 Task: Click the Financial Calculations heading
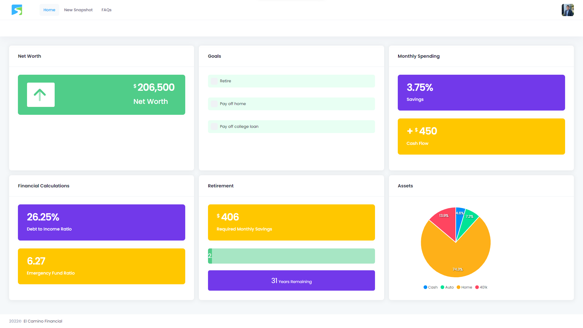[x=44, y=186]
